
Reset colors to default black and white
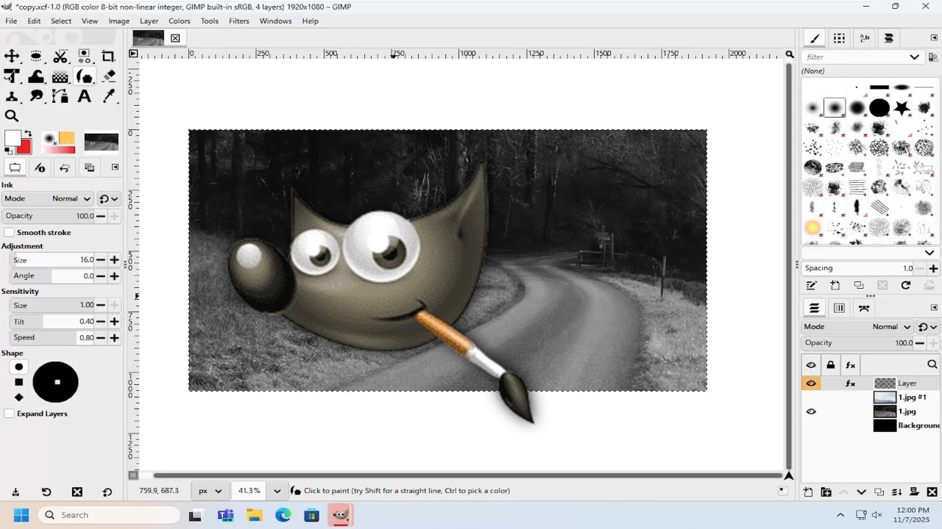(x=8, y=151)
